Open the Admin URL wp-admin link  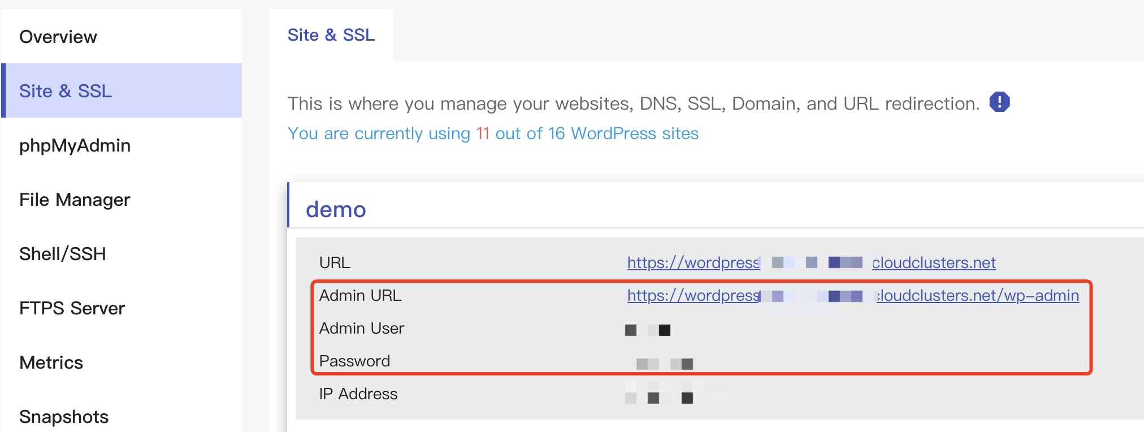click(977, 296)
